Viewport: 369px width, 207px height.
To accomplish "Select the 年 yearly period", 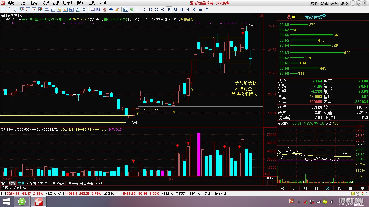I will pyautogui.click(x=206, y=9).
